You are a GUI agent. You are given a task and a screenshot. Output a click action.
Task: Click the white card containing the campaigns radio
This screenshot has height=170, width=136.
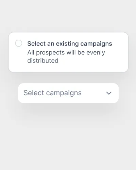(68, 52)
